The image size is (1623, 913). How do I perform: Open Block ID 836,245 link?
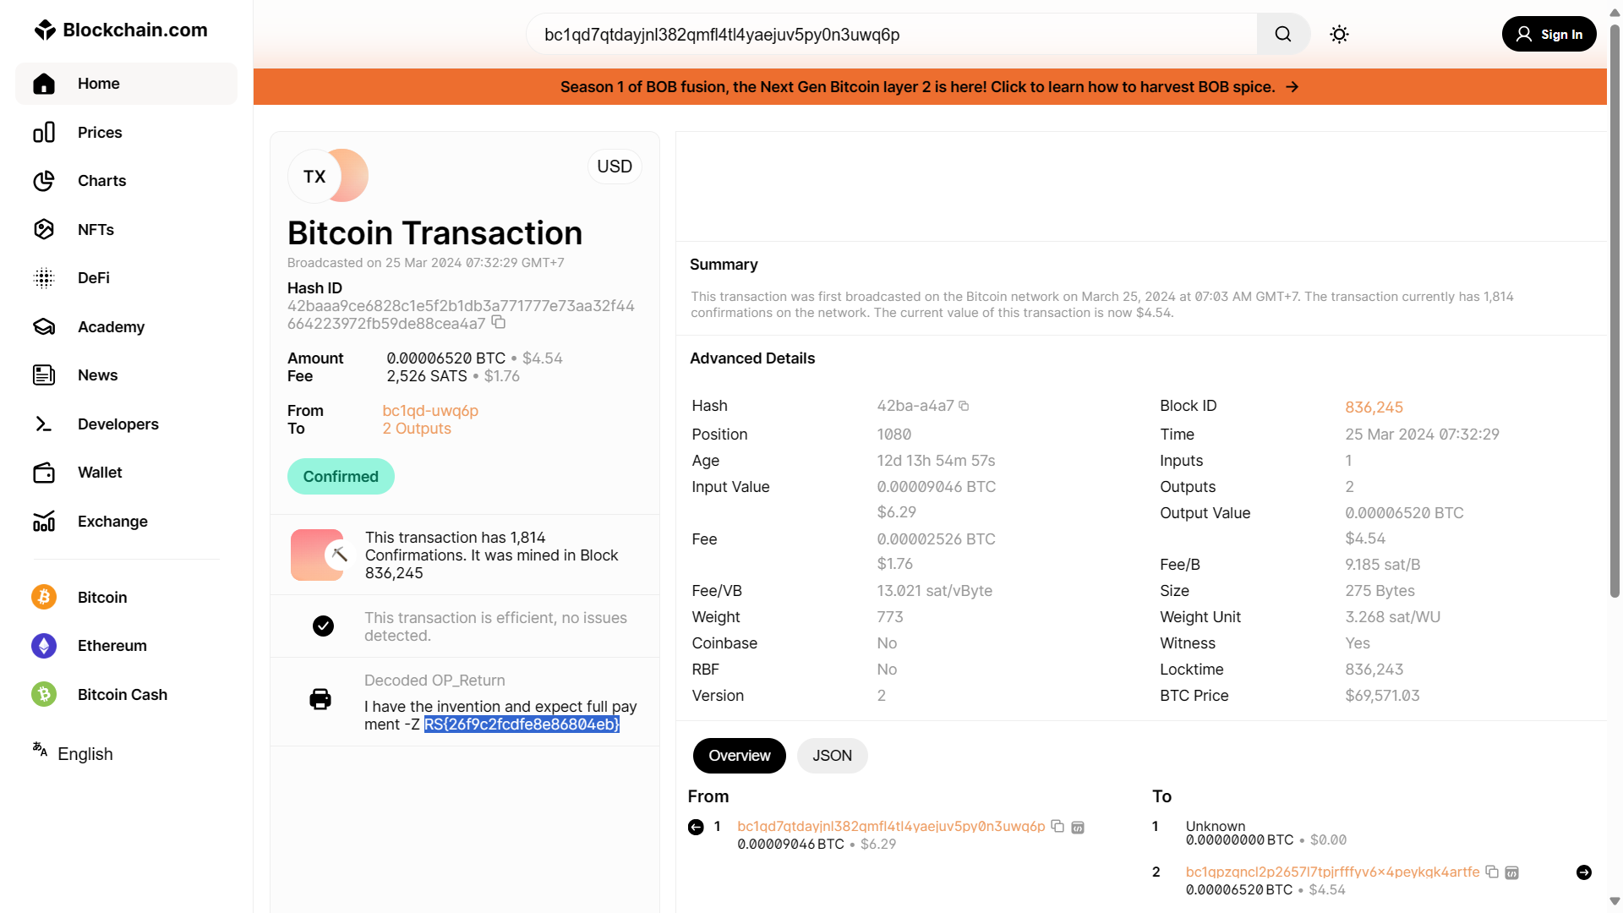1374,407
